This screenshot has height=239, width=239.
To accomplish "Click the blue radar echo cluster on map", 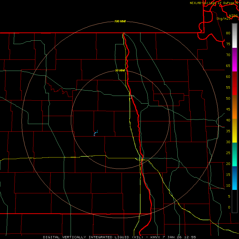I will 96,133.
